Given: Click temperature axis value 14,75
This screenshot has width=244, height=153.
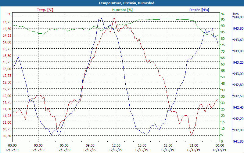Looking at the screenshot, I should [7, 22].
